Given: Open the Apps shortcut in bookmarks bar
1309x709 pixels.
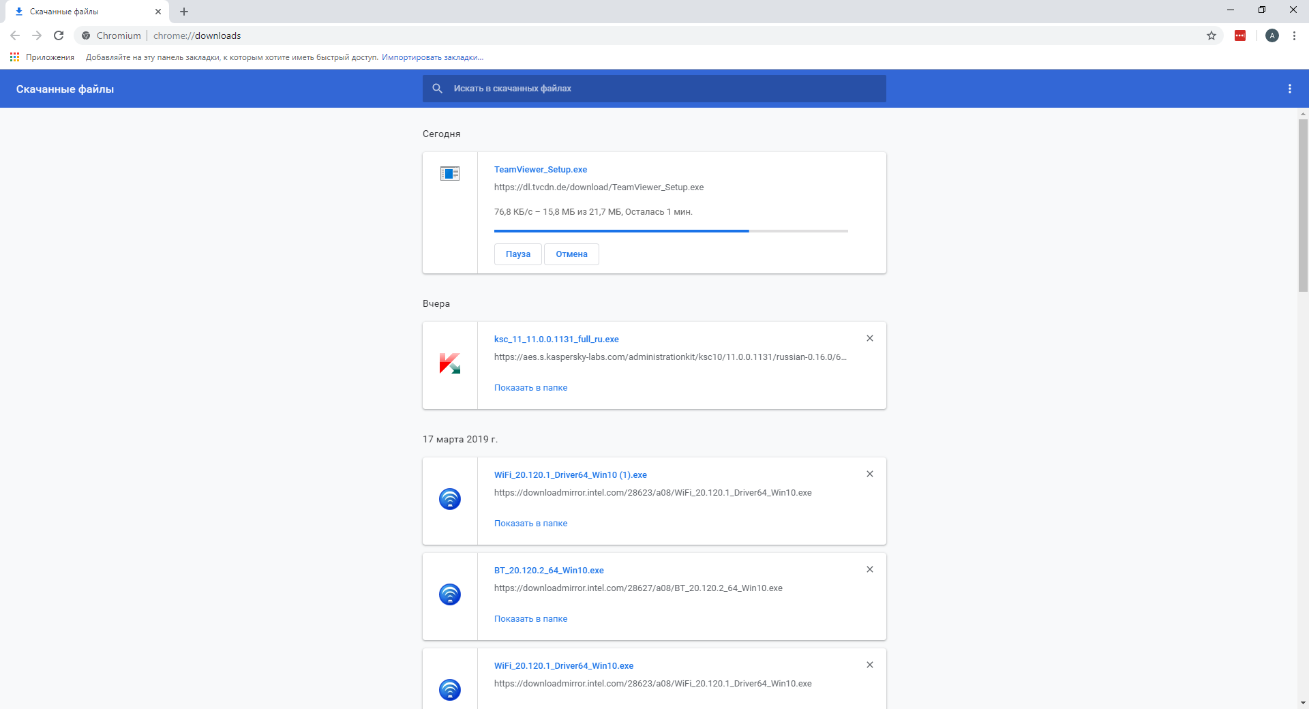Looking at the screenshot, I should click(42, 57).
